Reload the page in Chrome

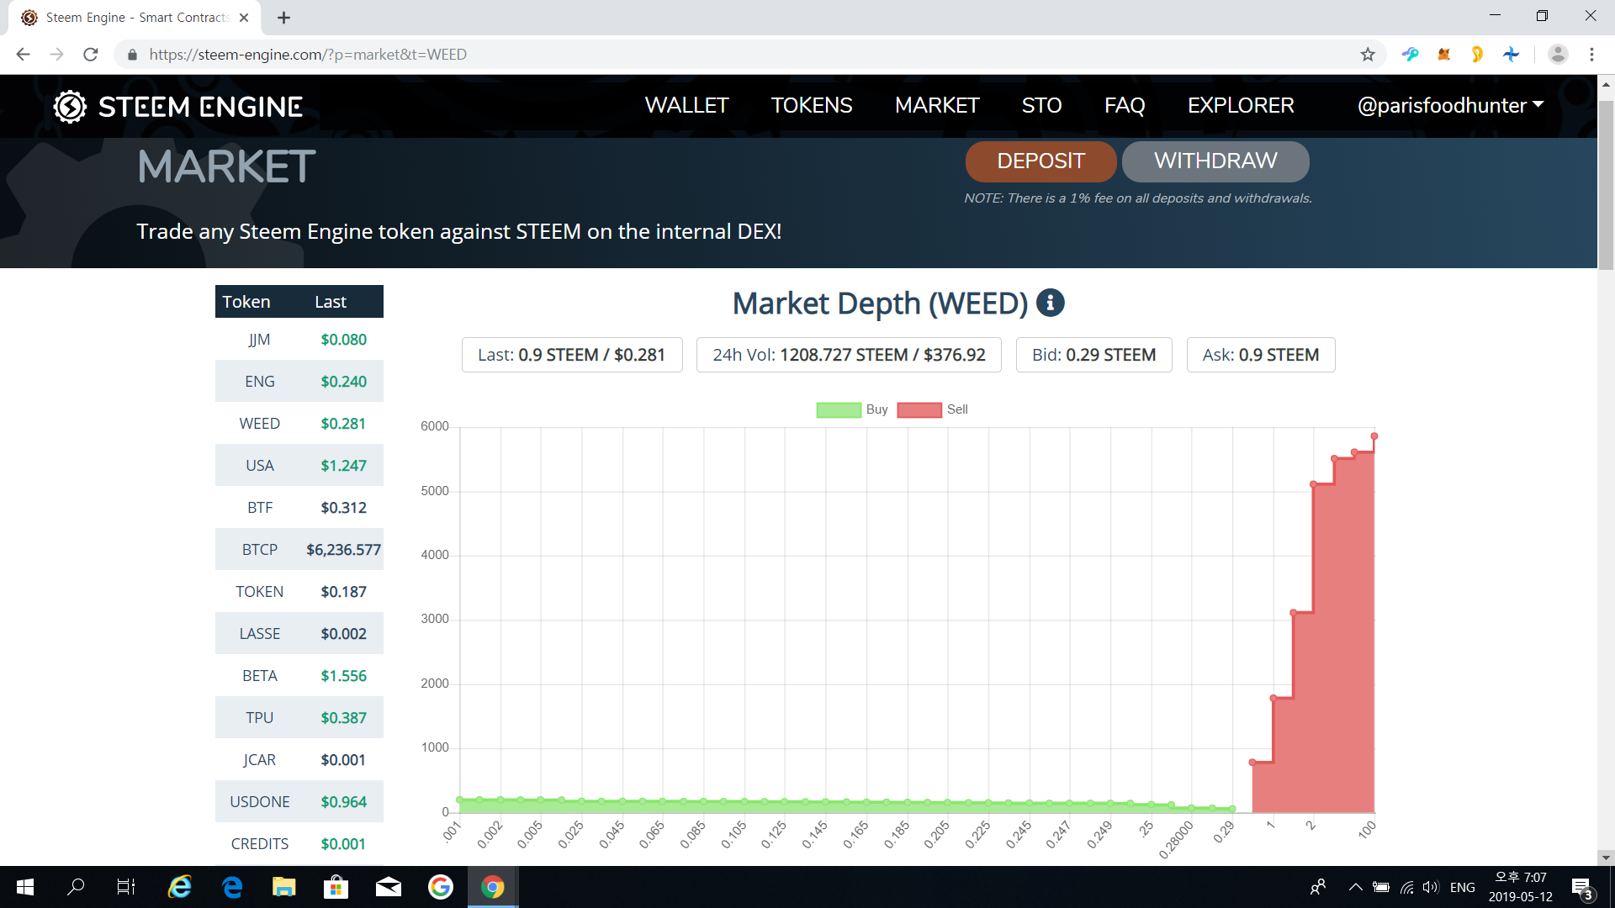(x=91, y=55)
